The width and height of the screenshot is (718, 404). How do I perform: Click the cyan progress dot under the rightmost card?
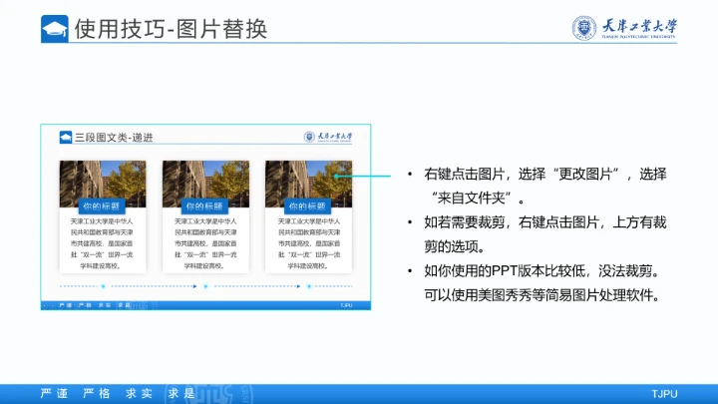click(x=309, y=286)
